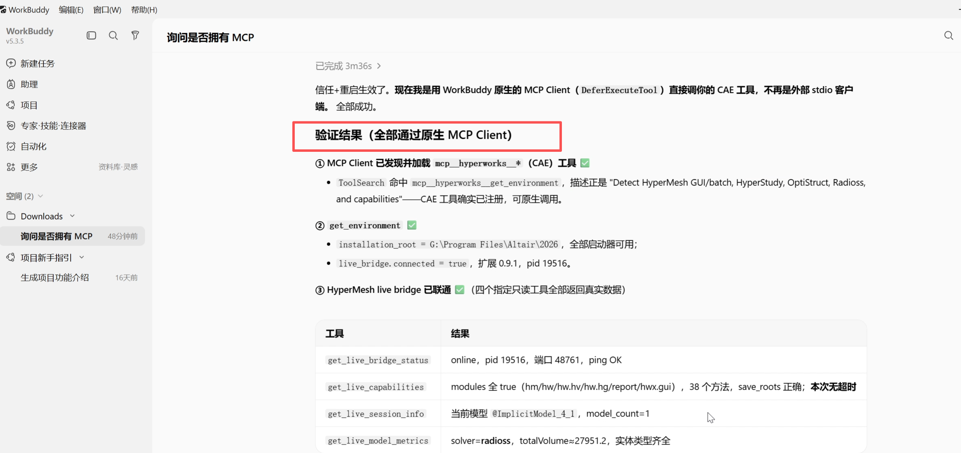Open the 编辑(E) menu
961x453 pixels.
pos(71,10)
